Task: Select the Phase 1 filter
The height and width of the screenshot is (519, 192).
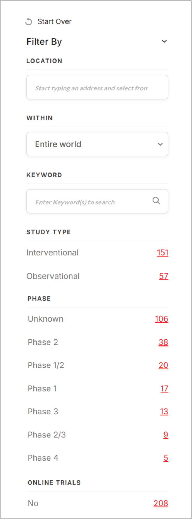Action: click(42, 388)
